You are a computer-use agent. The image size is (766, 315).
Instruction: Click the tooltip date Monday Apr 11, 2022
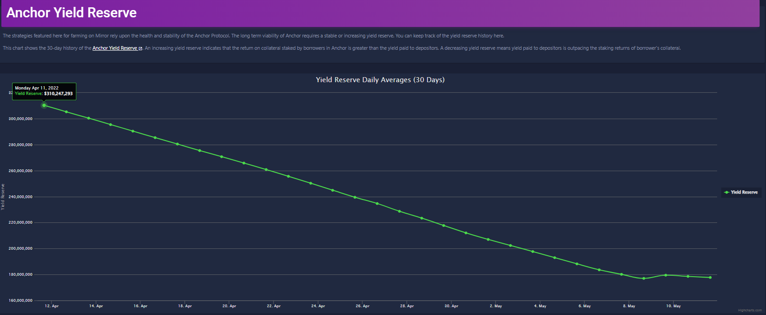coord(37,88)
